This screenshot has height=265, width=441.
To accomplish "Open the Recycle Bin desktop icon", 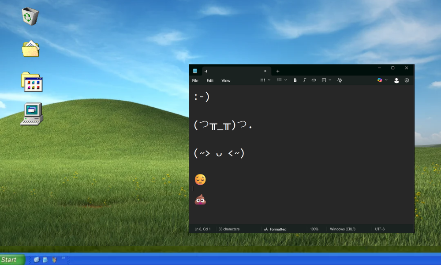I will coord(30,16).
